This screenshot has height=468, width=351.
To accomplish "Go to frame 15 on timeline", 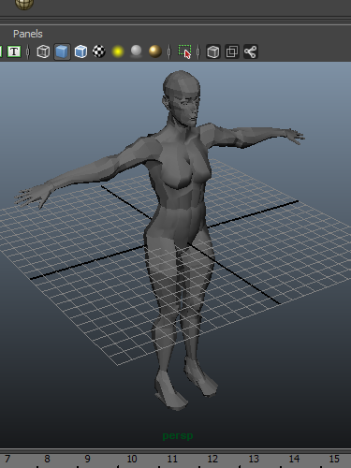I will tap(334, 459).
